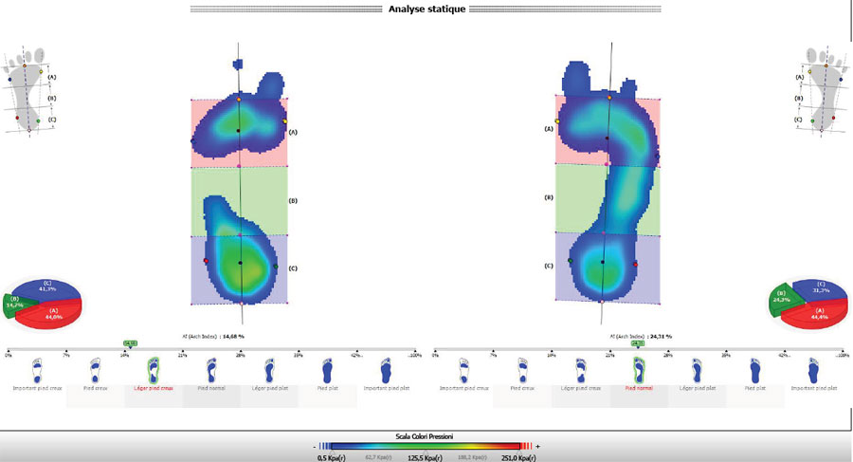
Task: Click the minus sign on the pressure scale
Action: coord(314,445)
